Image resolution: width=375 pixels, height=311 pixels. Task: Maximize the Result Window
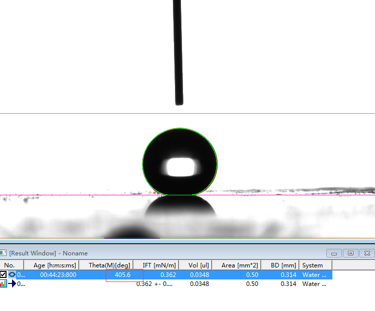351,253
